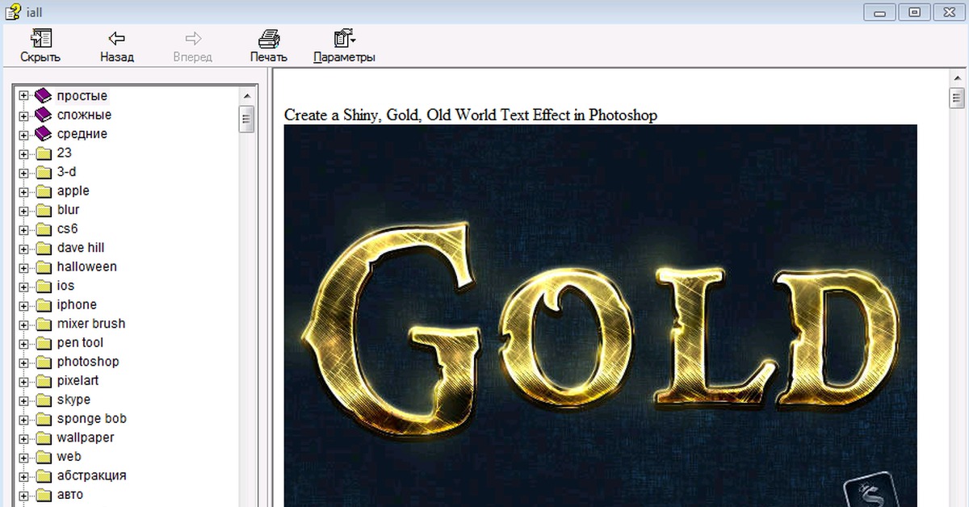
Task: Expand the 3-d folder plus sign
Action: (x=23, y=172)
